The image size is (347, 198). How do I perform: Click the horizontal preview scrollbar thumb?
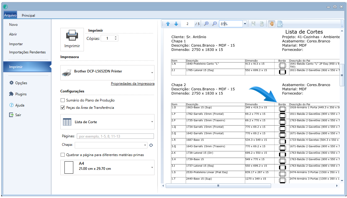pyautogui.click(x=218, y=186)
